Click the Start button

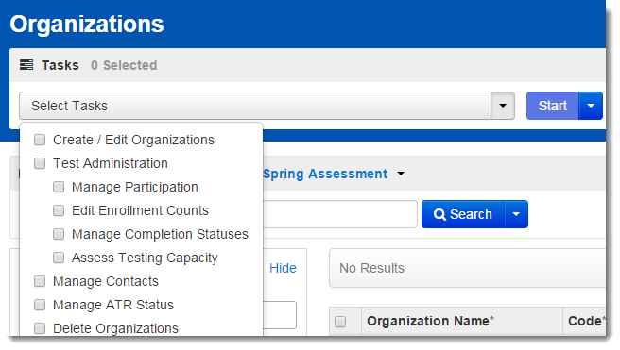point(552,106)
